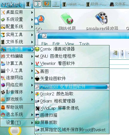Expand the 文档编辑 submenu arrow
129x135 pixels.
point(32,56)
